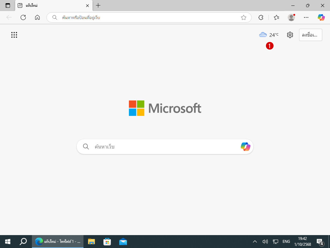Click the Copilot icon in search box
This screenshot has height=248, width=330.
[x=245, y=147]
